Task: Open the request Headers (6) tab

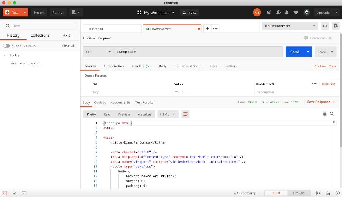Action: pos(141,66)
